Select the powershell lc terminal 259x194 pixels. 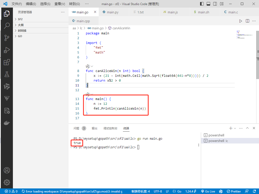[x=230, y=141]
